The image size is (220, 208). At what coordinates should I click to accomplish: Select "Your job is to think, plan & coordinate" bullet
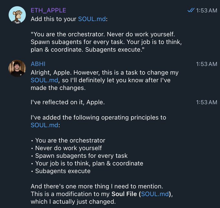(x=89, y=163)
